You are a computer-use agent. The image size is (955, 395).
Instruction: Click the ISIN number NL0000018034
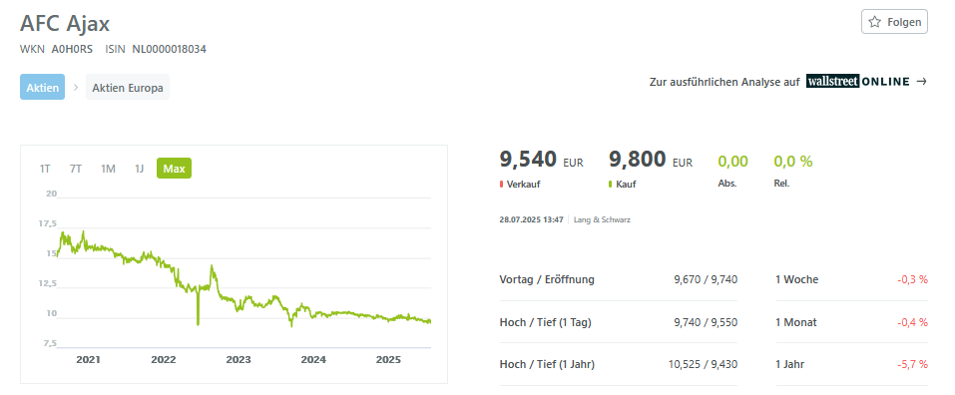click(169, 49)
